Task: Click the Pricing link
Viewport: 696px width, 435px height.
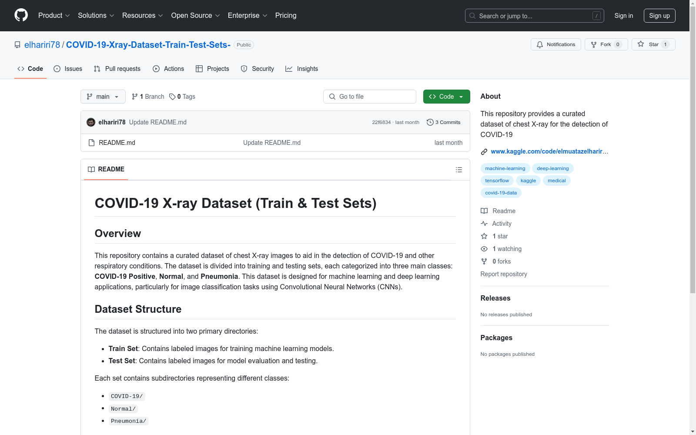Action: [x=286, y=16]
